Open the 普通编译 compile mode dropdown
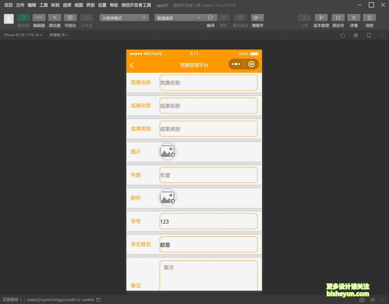Image resolution: width=389 pixels, height=304 pixels. click(x=179, y=18)
